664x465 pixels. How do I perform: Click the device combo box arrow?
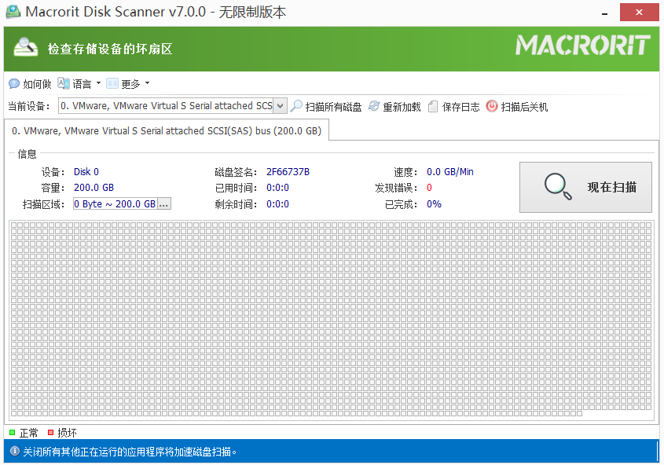(x=280, y=106)
